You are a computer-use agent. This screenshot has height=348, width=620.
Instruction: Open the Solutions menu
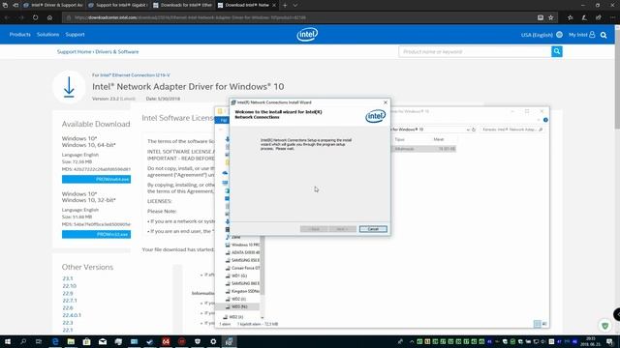pyautogui.click(x=47, y=35)
